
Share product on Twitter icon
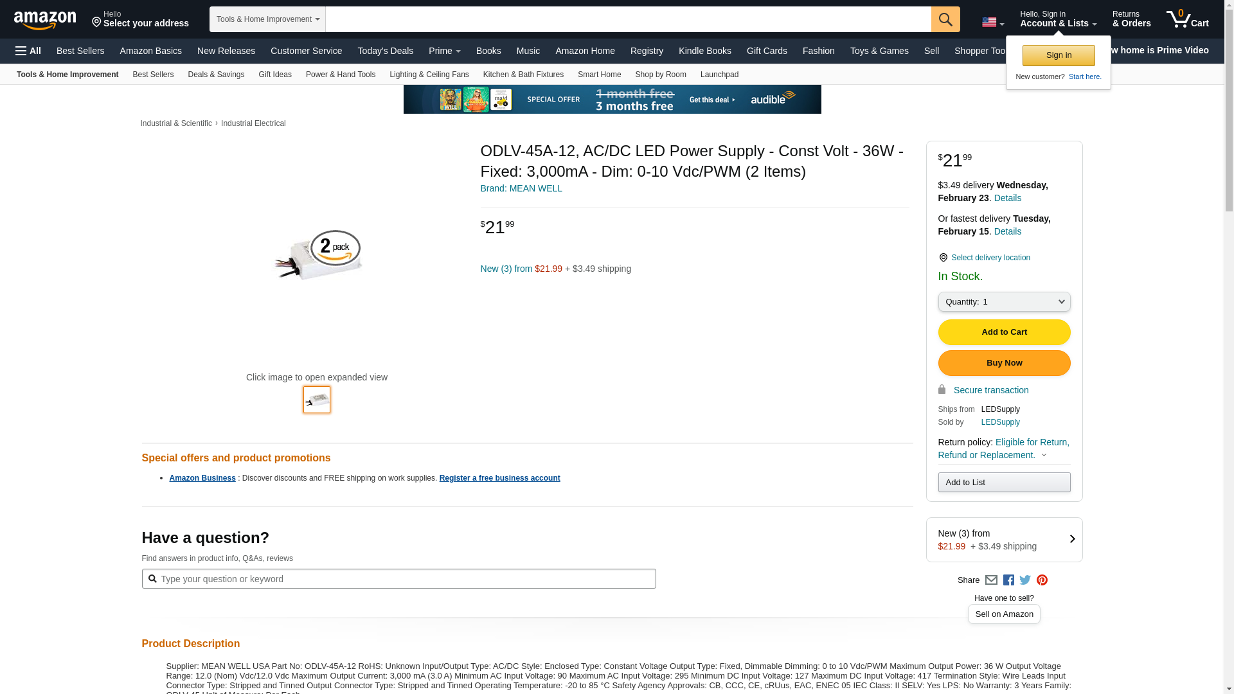click(x=1025, y=580)
